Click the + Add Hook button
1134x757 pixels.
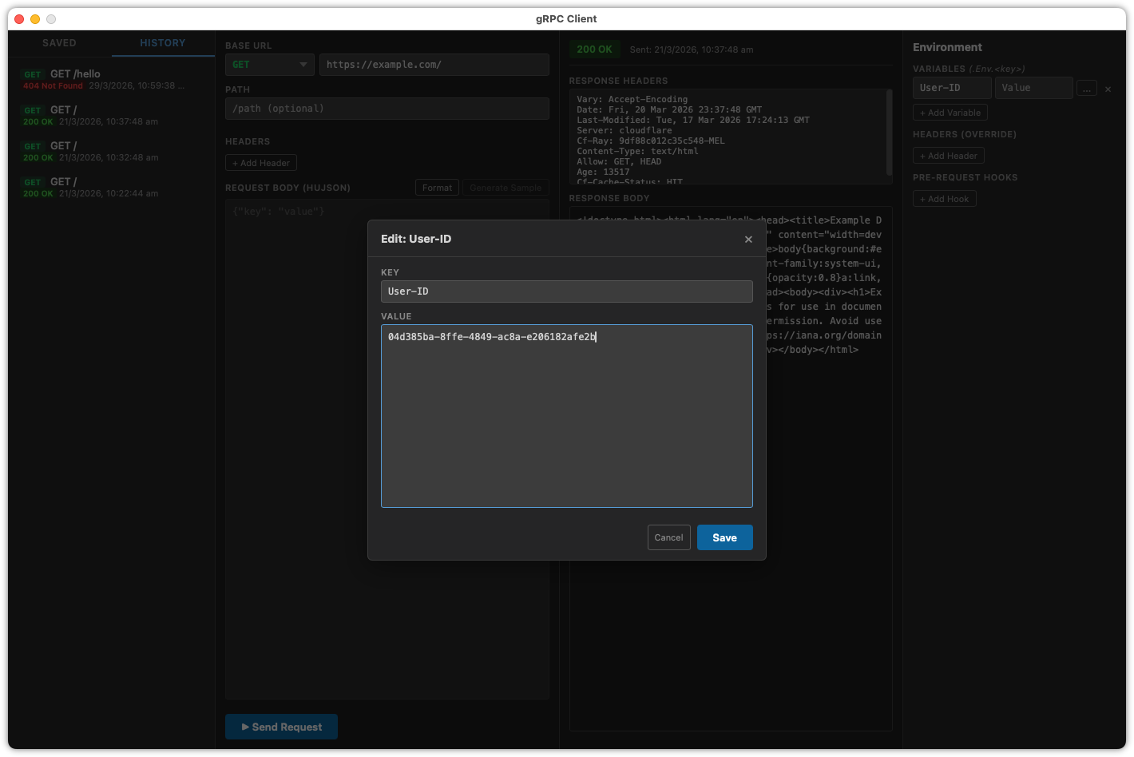(944, 199)
